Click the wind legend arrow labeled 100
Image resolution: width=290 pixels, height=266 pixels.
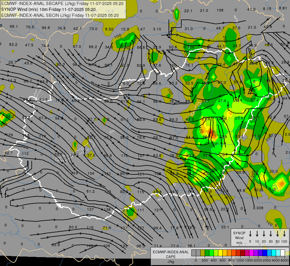point(284,233)
